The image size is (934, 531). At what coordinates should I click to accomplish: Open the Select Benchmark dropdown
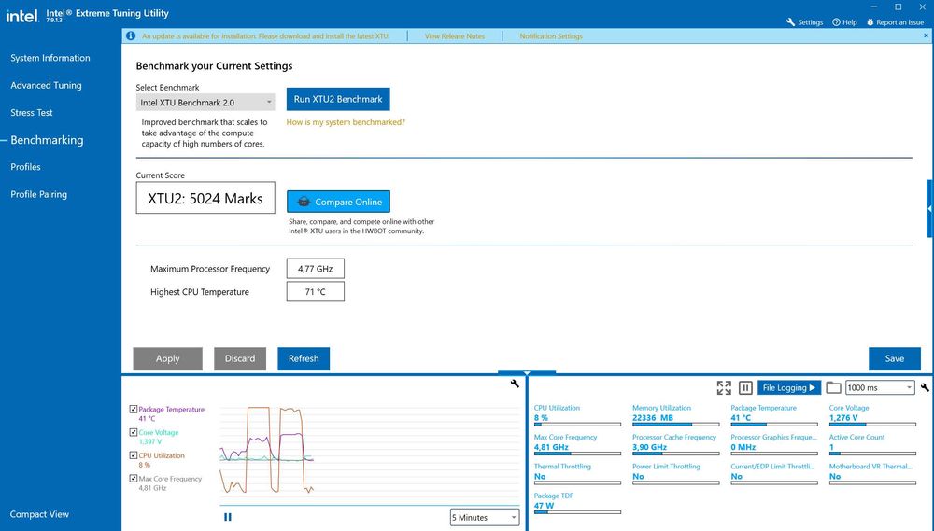pyautogui.click(x=205, y=103)
